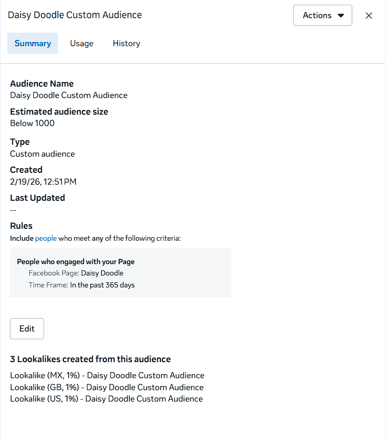
Task: Click 'People who engaged with your Page' rule
Action: point(76,262)
